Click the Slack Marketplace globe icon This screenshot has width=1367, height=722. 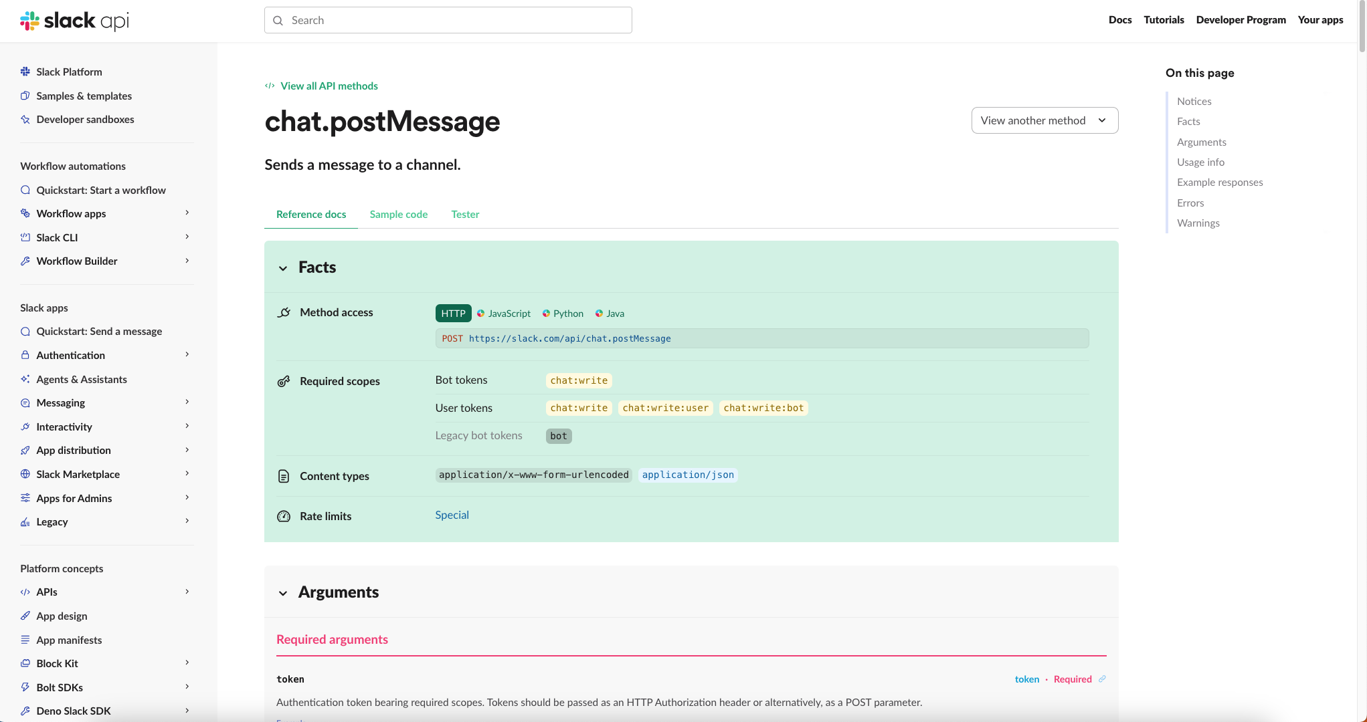(25, 474)
